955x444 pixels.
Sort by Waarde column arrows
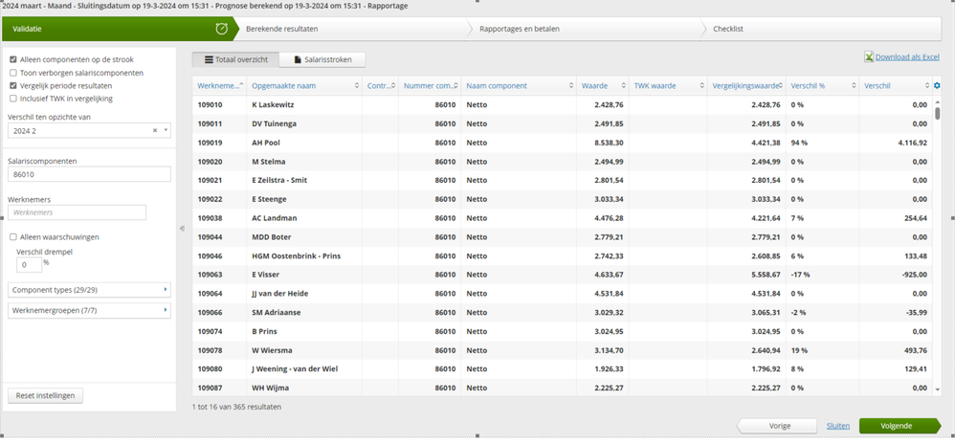(x=623, y=86)
